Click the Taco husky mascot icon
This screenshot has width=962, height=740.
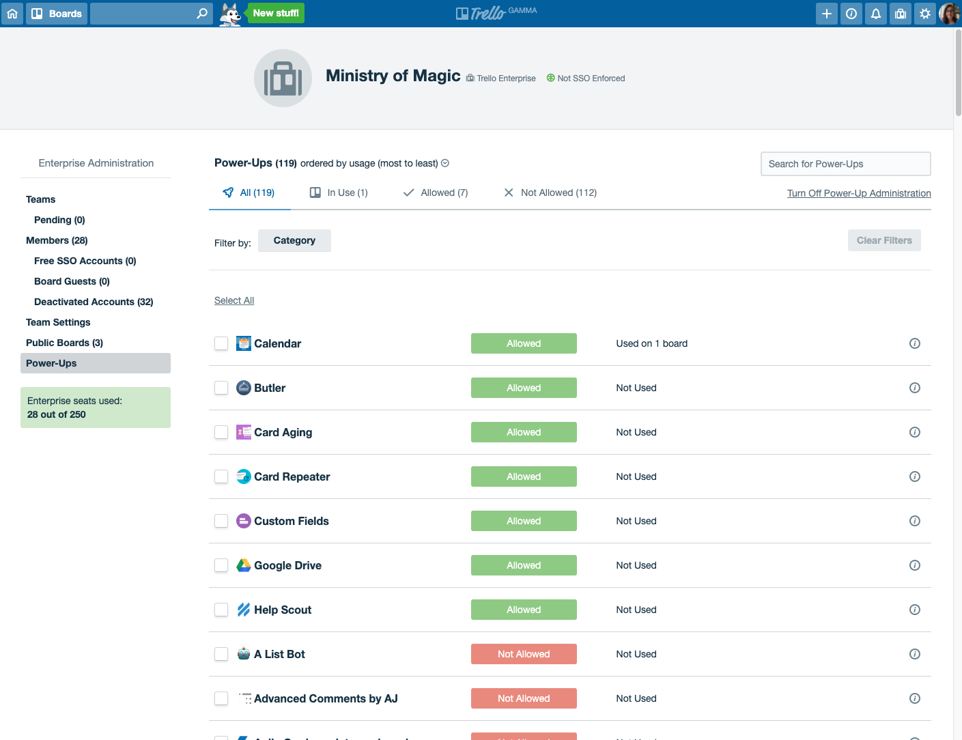coord(231,14)
